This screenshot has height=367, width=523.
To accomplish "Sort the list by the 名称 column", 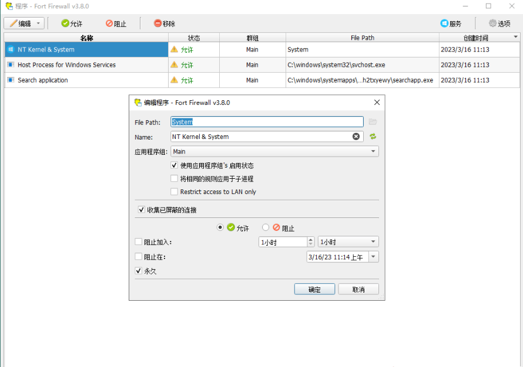I will point(86,38).
